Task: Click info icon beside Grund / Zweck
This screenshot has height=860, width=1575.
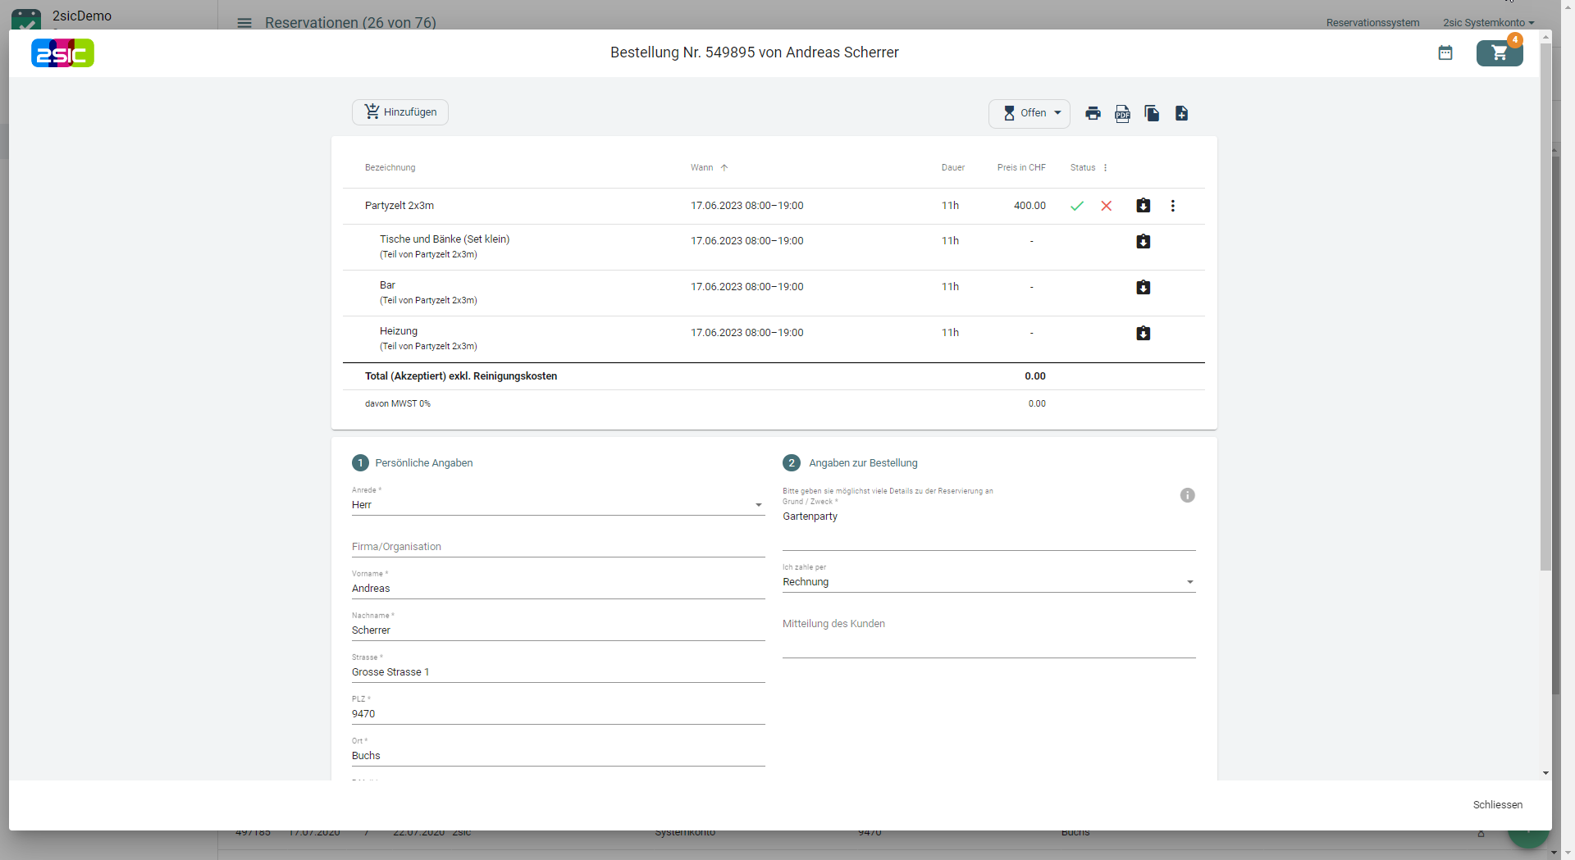Action: click(x=1187, y=495)
